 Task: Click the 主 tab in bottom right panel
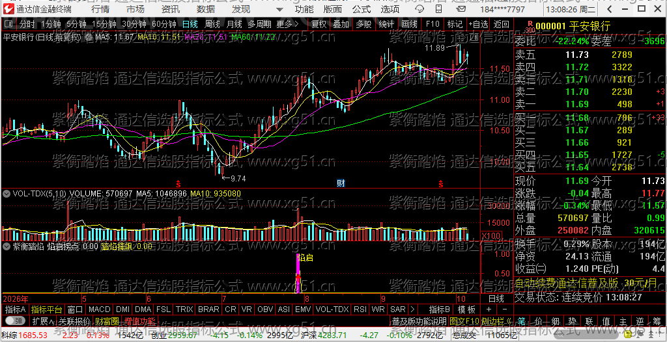[623, 321]
